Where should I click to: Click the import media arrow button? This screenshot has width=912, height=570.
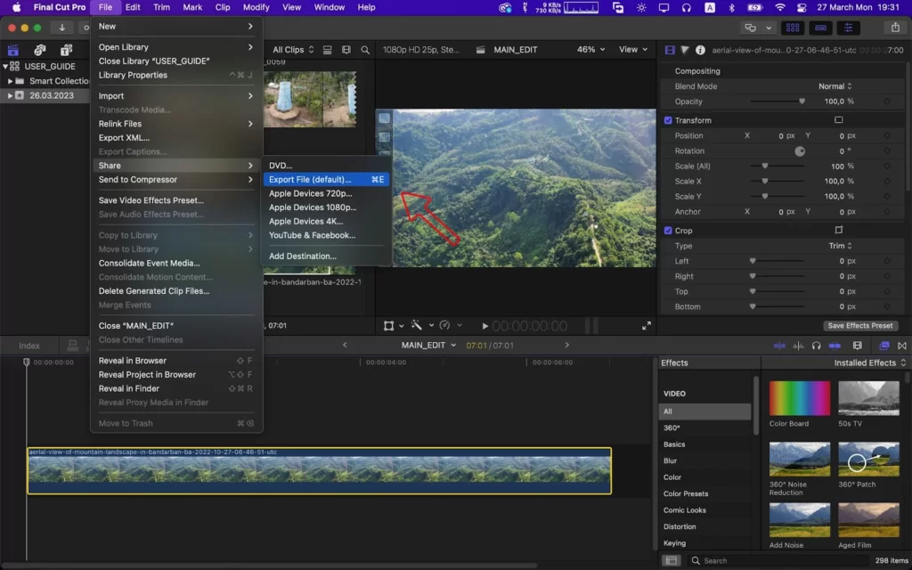click(61, 28)
